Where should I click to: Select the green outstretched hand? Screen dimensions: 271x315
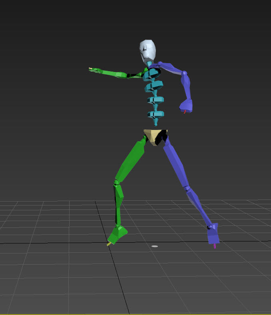pos(96,70)
